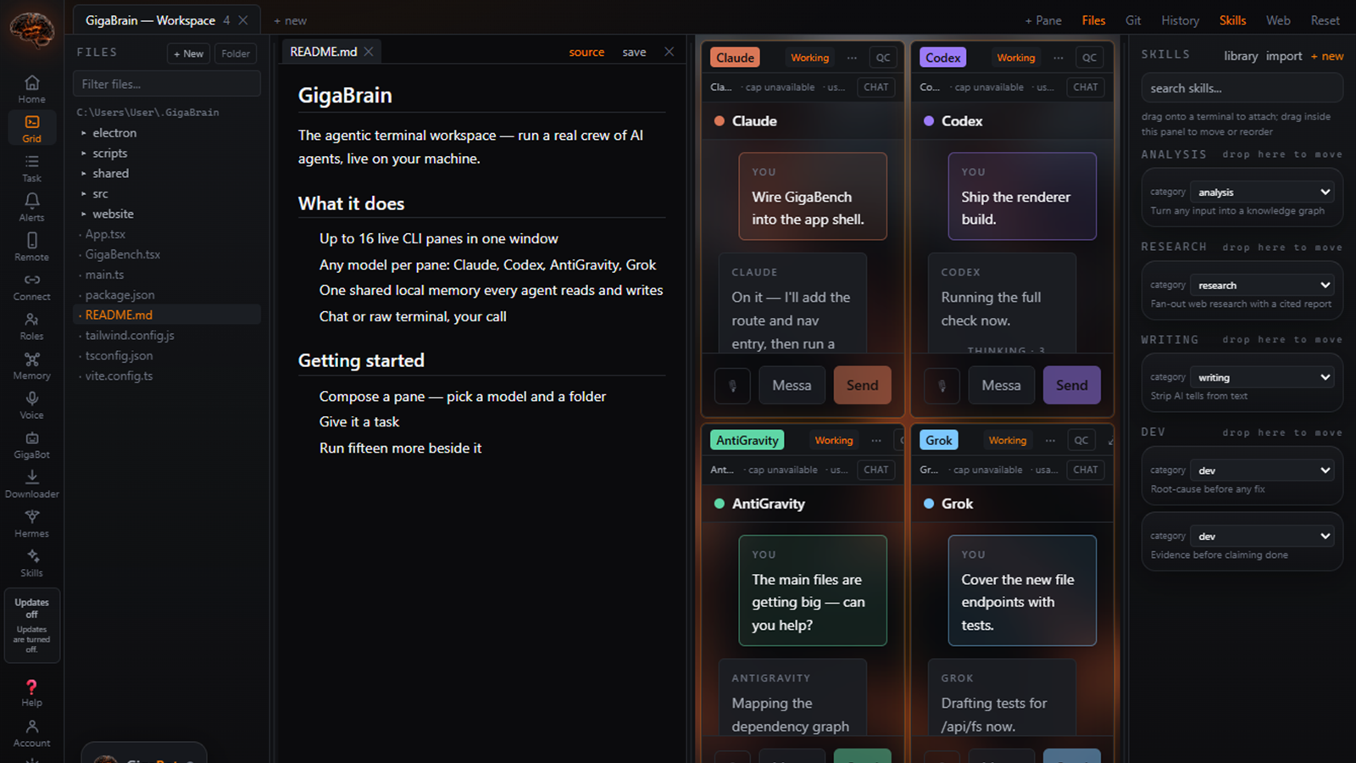Viewport: 1356px width, 763px height.
Task: Open the GigaBot sidebar icon
Action: point(31,444)
